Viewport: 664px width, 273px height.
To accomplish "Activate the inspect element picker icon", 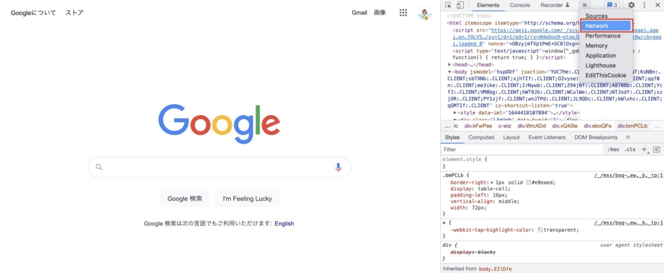I will 449,5.
